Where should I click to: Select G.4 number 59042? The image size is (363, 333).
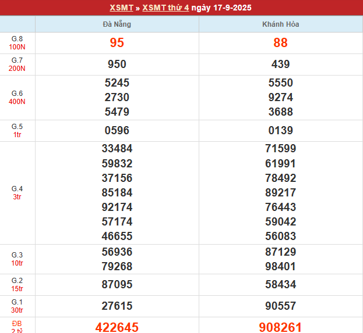click(281, 221)
